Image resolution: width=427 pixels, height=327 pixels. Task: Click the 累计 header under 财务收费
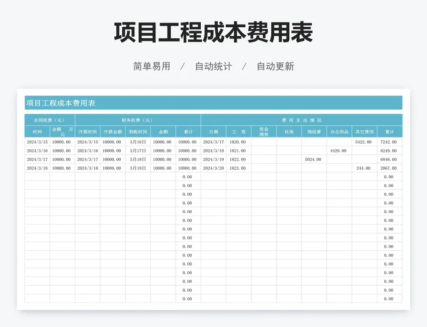(188, 132)
